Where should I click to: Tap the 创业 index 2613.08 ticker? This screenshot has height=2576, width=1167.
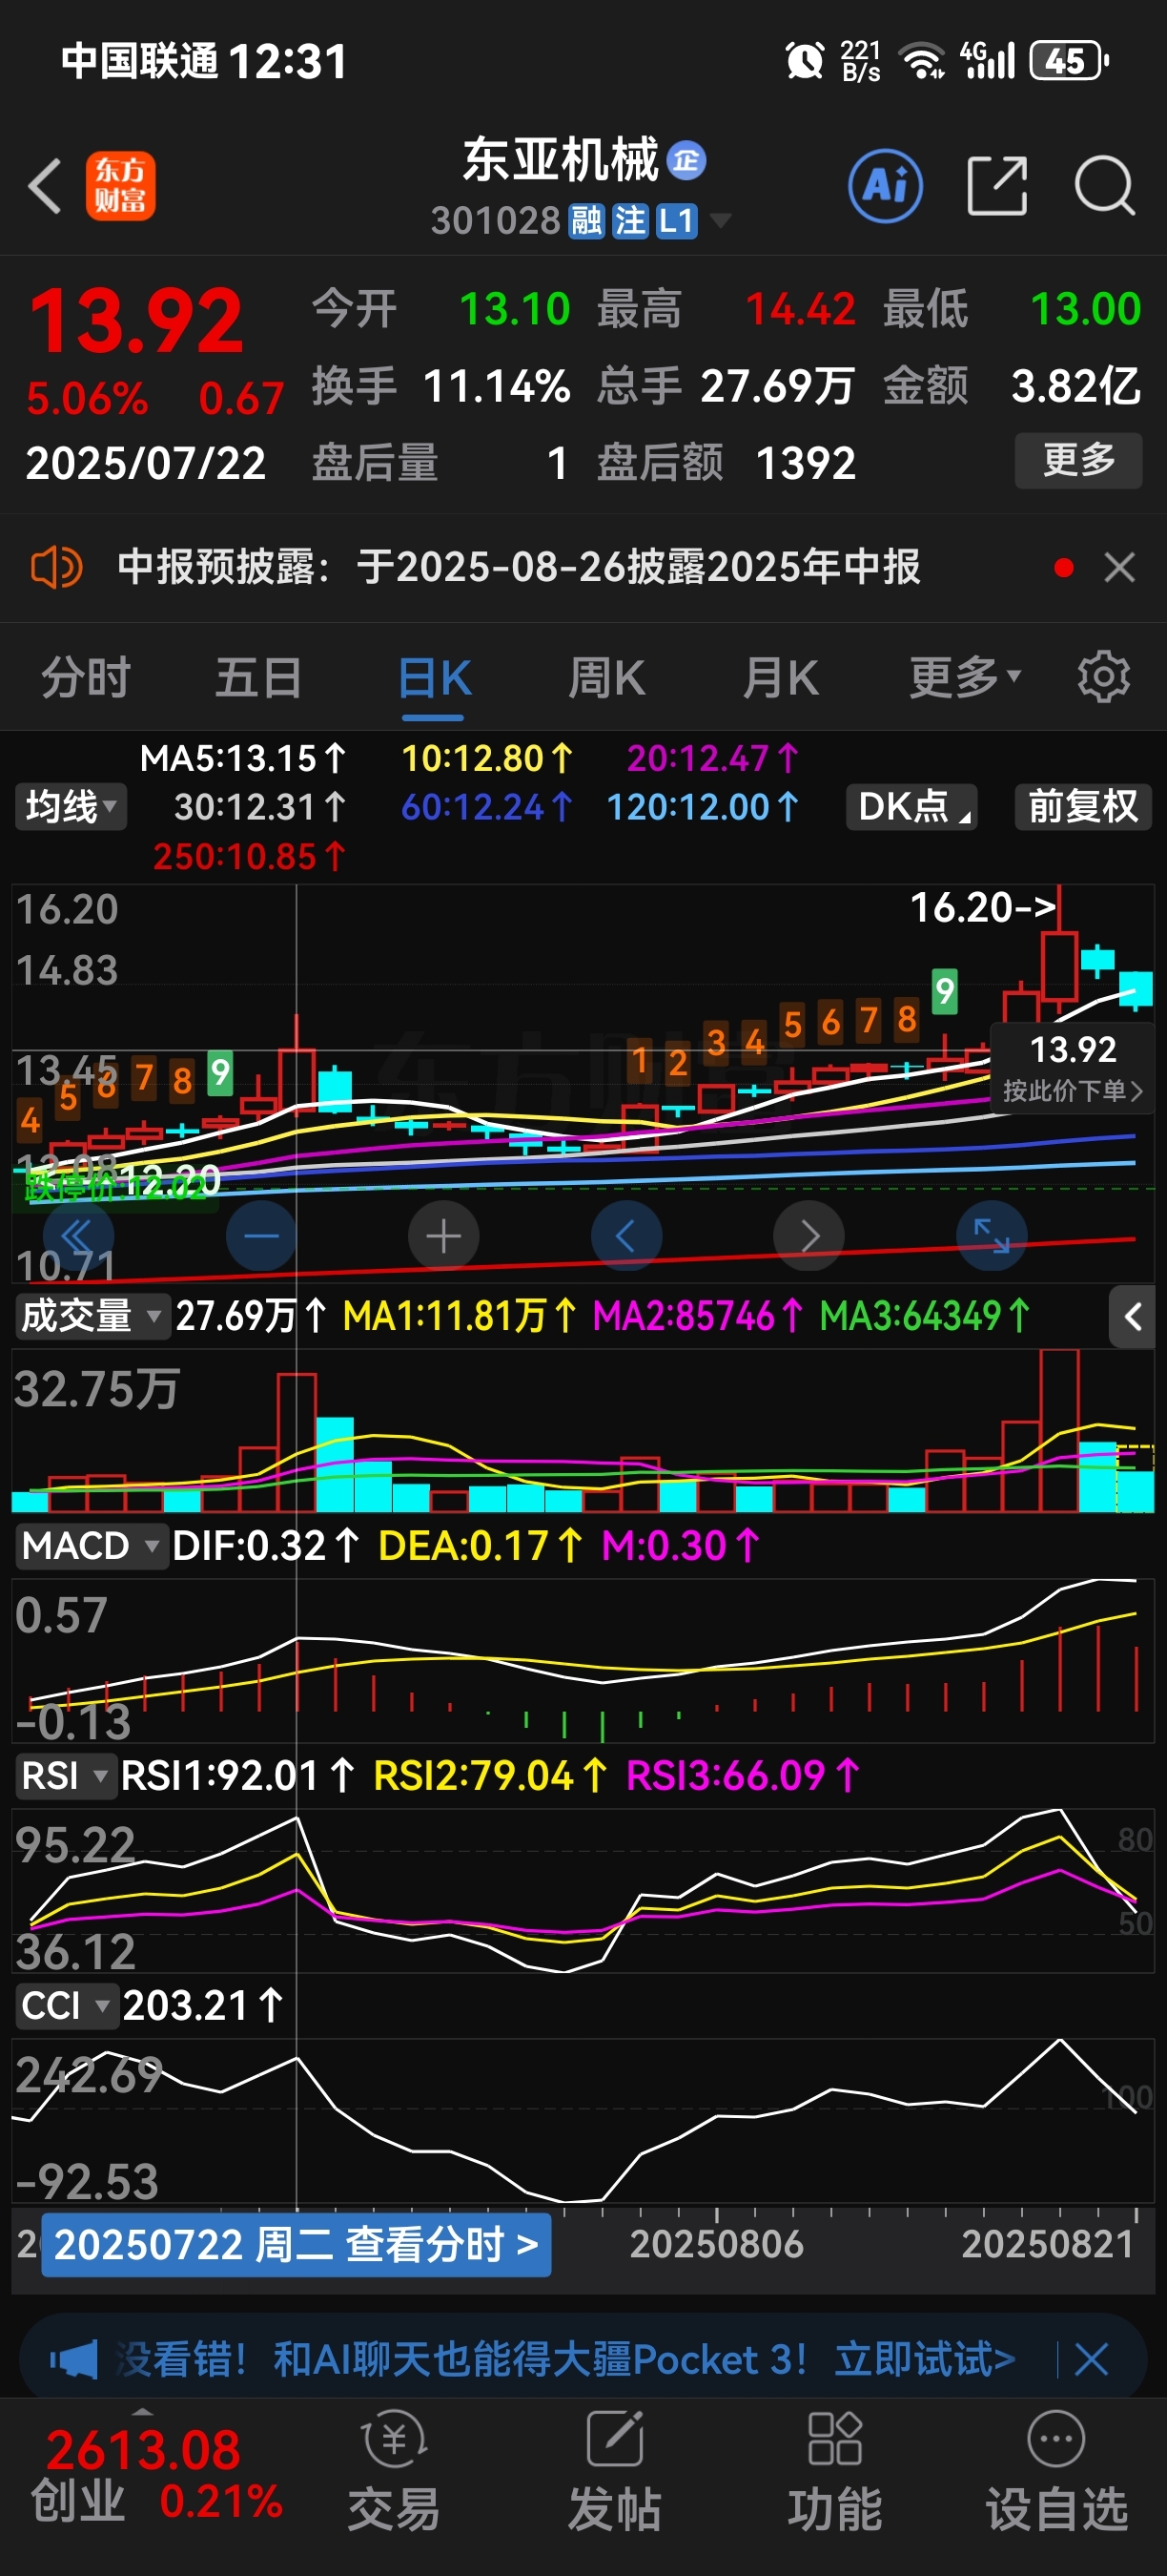(155, 2474)
